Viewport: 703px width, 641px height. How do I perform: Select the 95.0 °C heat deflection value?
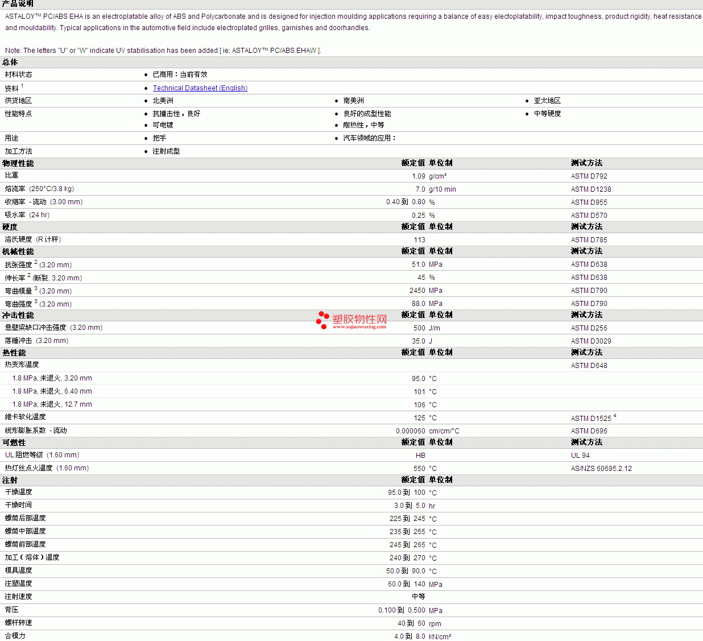coord(419,379)
